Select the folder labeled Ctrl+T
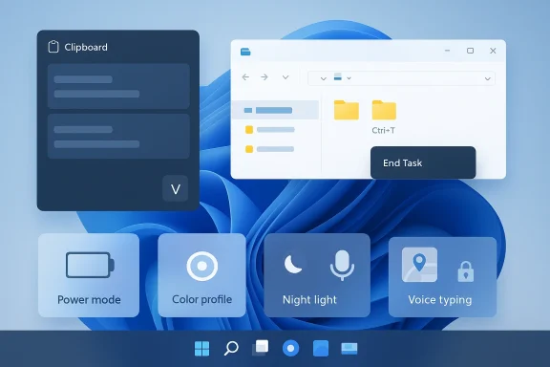This screenshot has height=367, width=550. (384, 110)
